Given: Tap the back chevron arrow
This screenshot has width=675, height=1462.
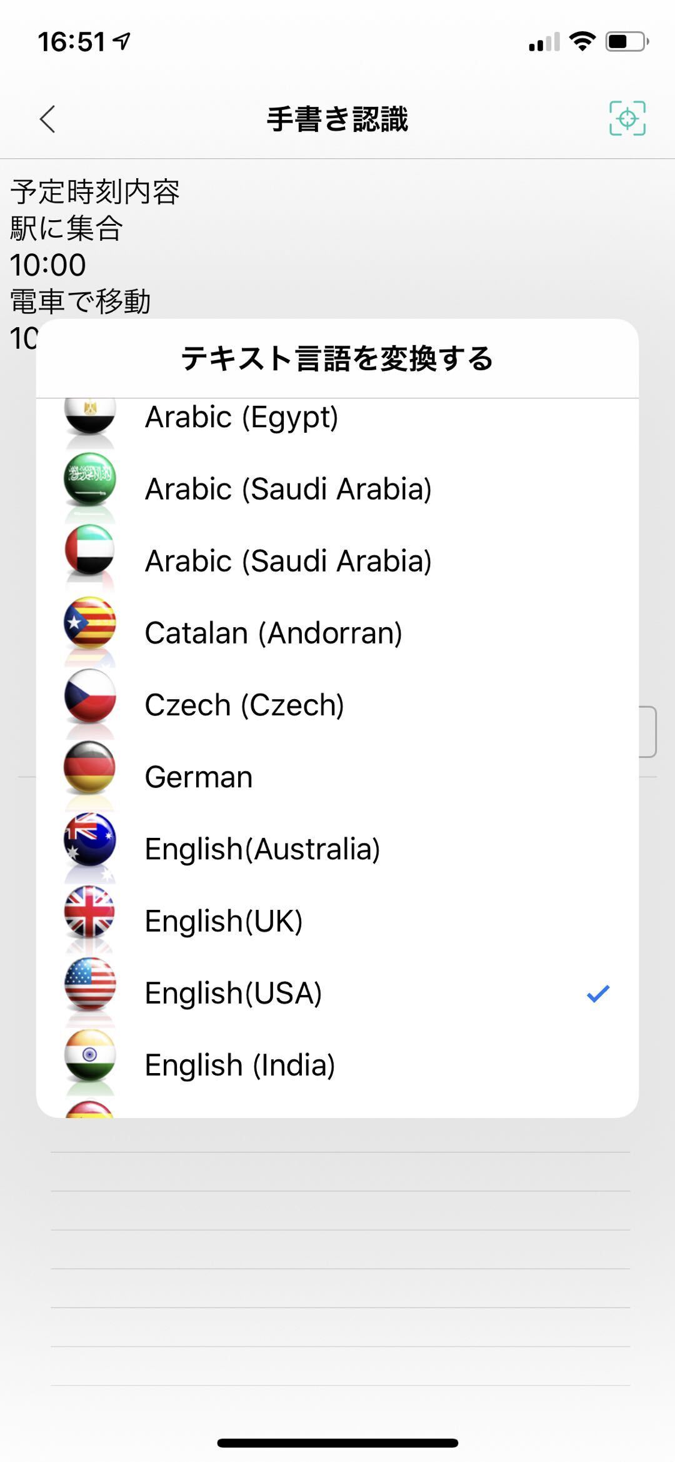Looking at the screenshot, I should pos(47,119).
